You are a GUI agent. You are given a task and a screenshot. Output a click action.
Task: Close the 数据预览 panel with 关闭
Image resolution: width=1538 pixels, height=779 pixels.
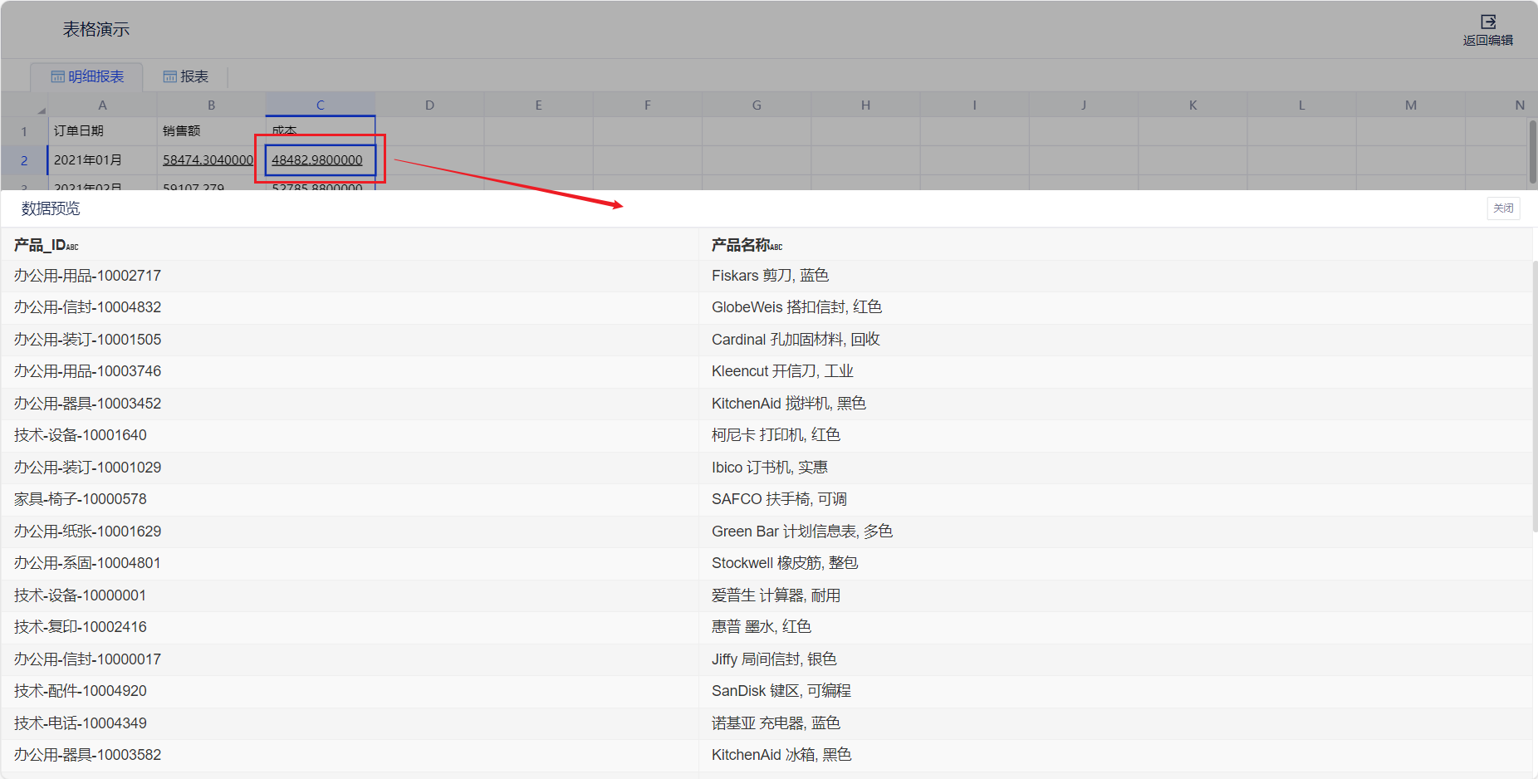tap(1502, 208)
